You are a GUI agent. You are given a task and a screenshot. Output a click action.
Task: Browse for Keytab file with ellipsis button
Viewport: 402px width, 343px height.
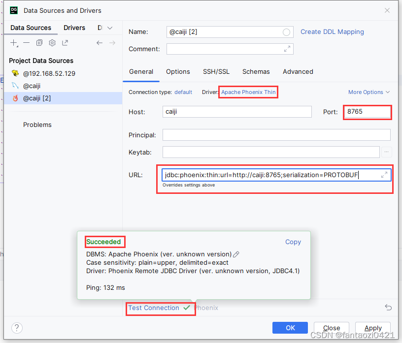click(x=386, y=152)
